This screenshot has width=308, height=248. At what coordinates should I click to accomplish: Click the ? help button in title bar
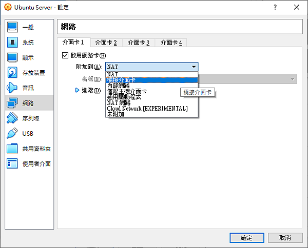click(275, 7)
